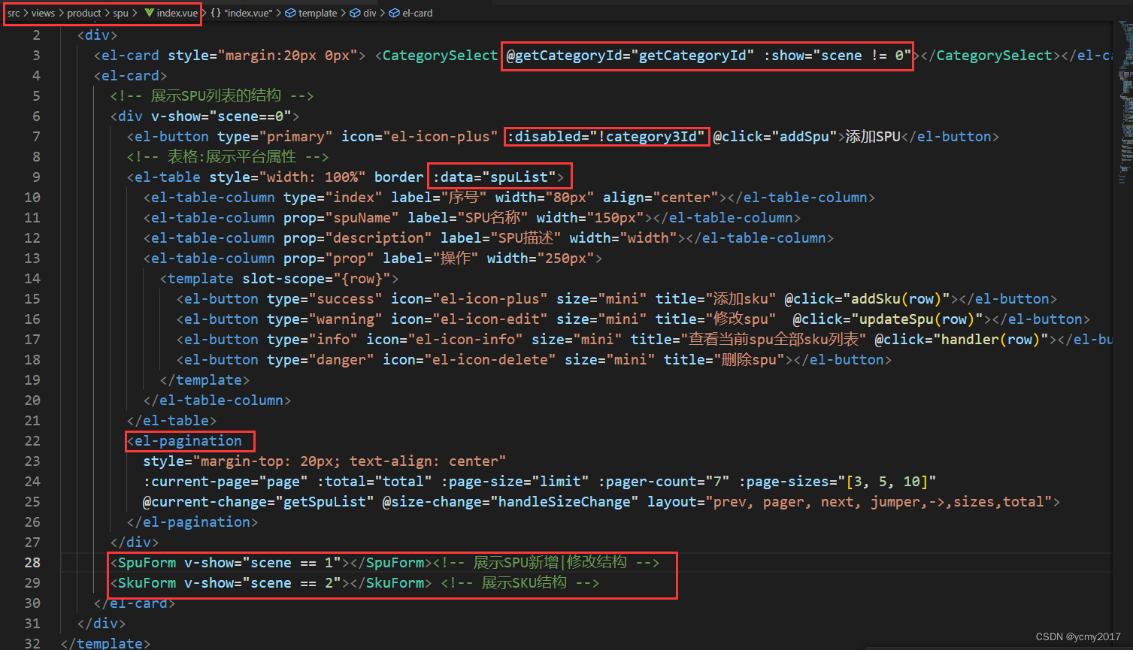The width and height of the screenshot is (1133, 650).
Task: Click line number 28 in the gutter
Action: coord(32,563)
